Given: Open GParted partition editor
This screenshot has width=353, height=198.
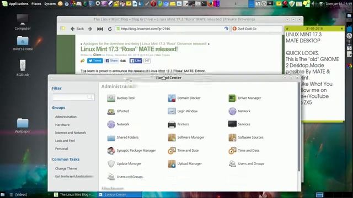Looking at the screenshot, I should (x=118, y=111).
